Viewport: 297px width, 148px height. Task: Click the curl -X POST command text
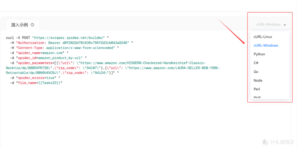(x=18, y=38)
